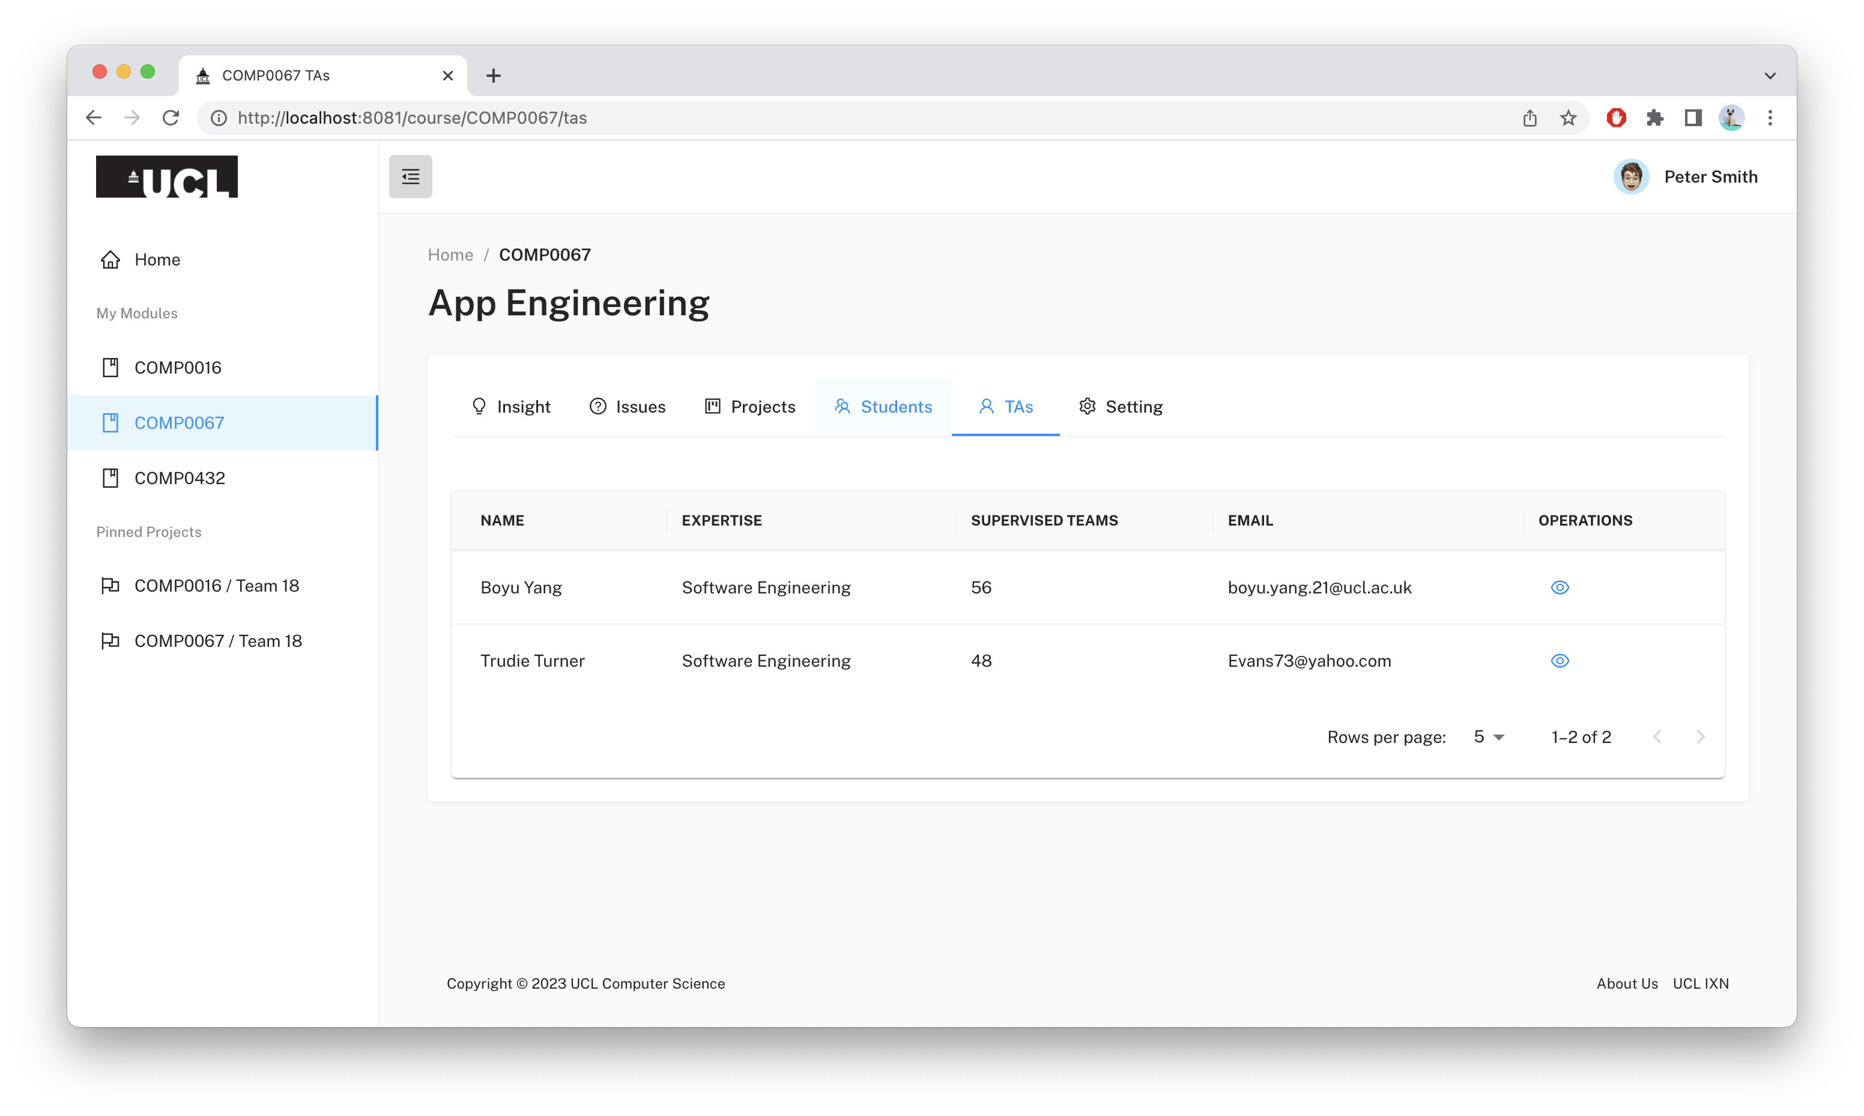Viewport: 1864px width, 1116px height.
Task: Expand the tab search chevron
Action: pos(1769,75)
